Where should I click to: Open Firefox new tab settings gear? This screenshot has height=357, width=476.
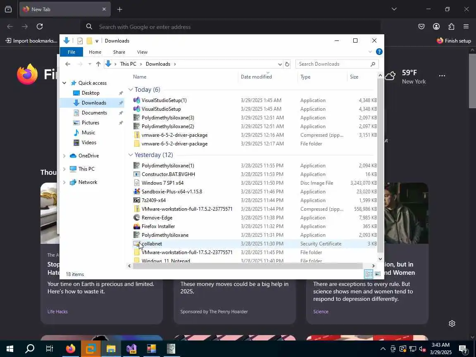452,324
